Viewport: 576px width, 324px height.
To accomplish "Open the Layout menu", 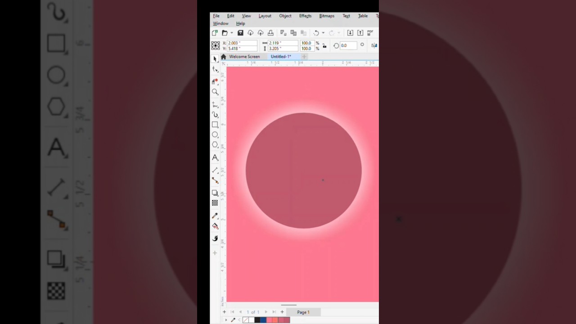I will point(265,16).
